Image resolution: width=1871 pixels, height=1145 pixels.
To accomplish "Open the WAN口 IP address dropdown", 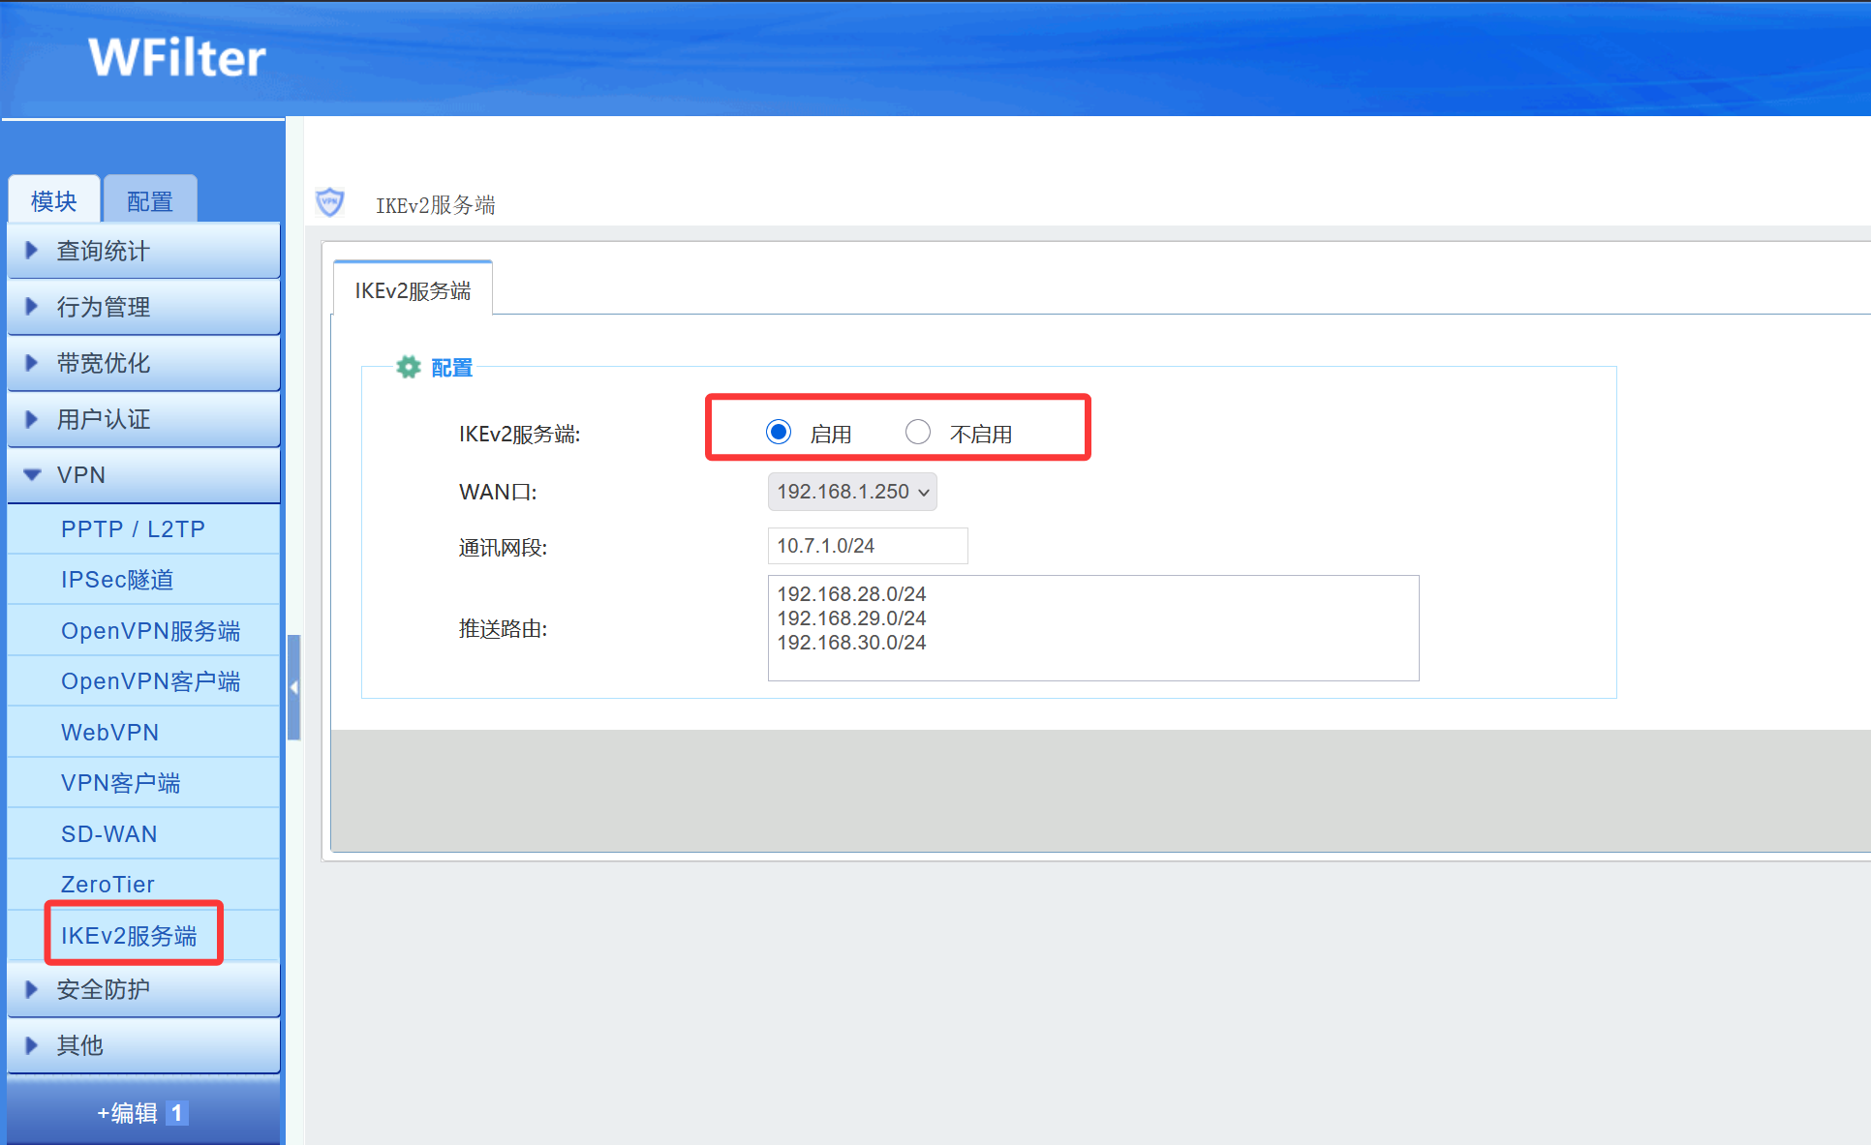I will [852, 492].
